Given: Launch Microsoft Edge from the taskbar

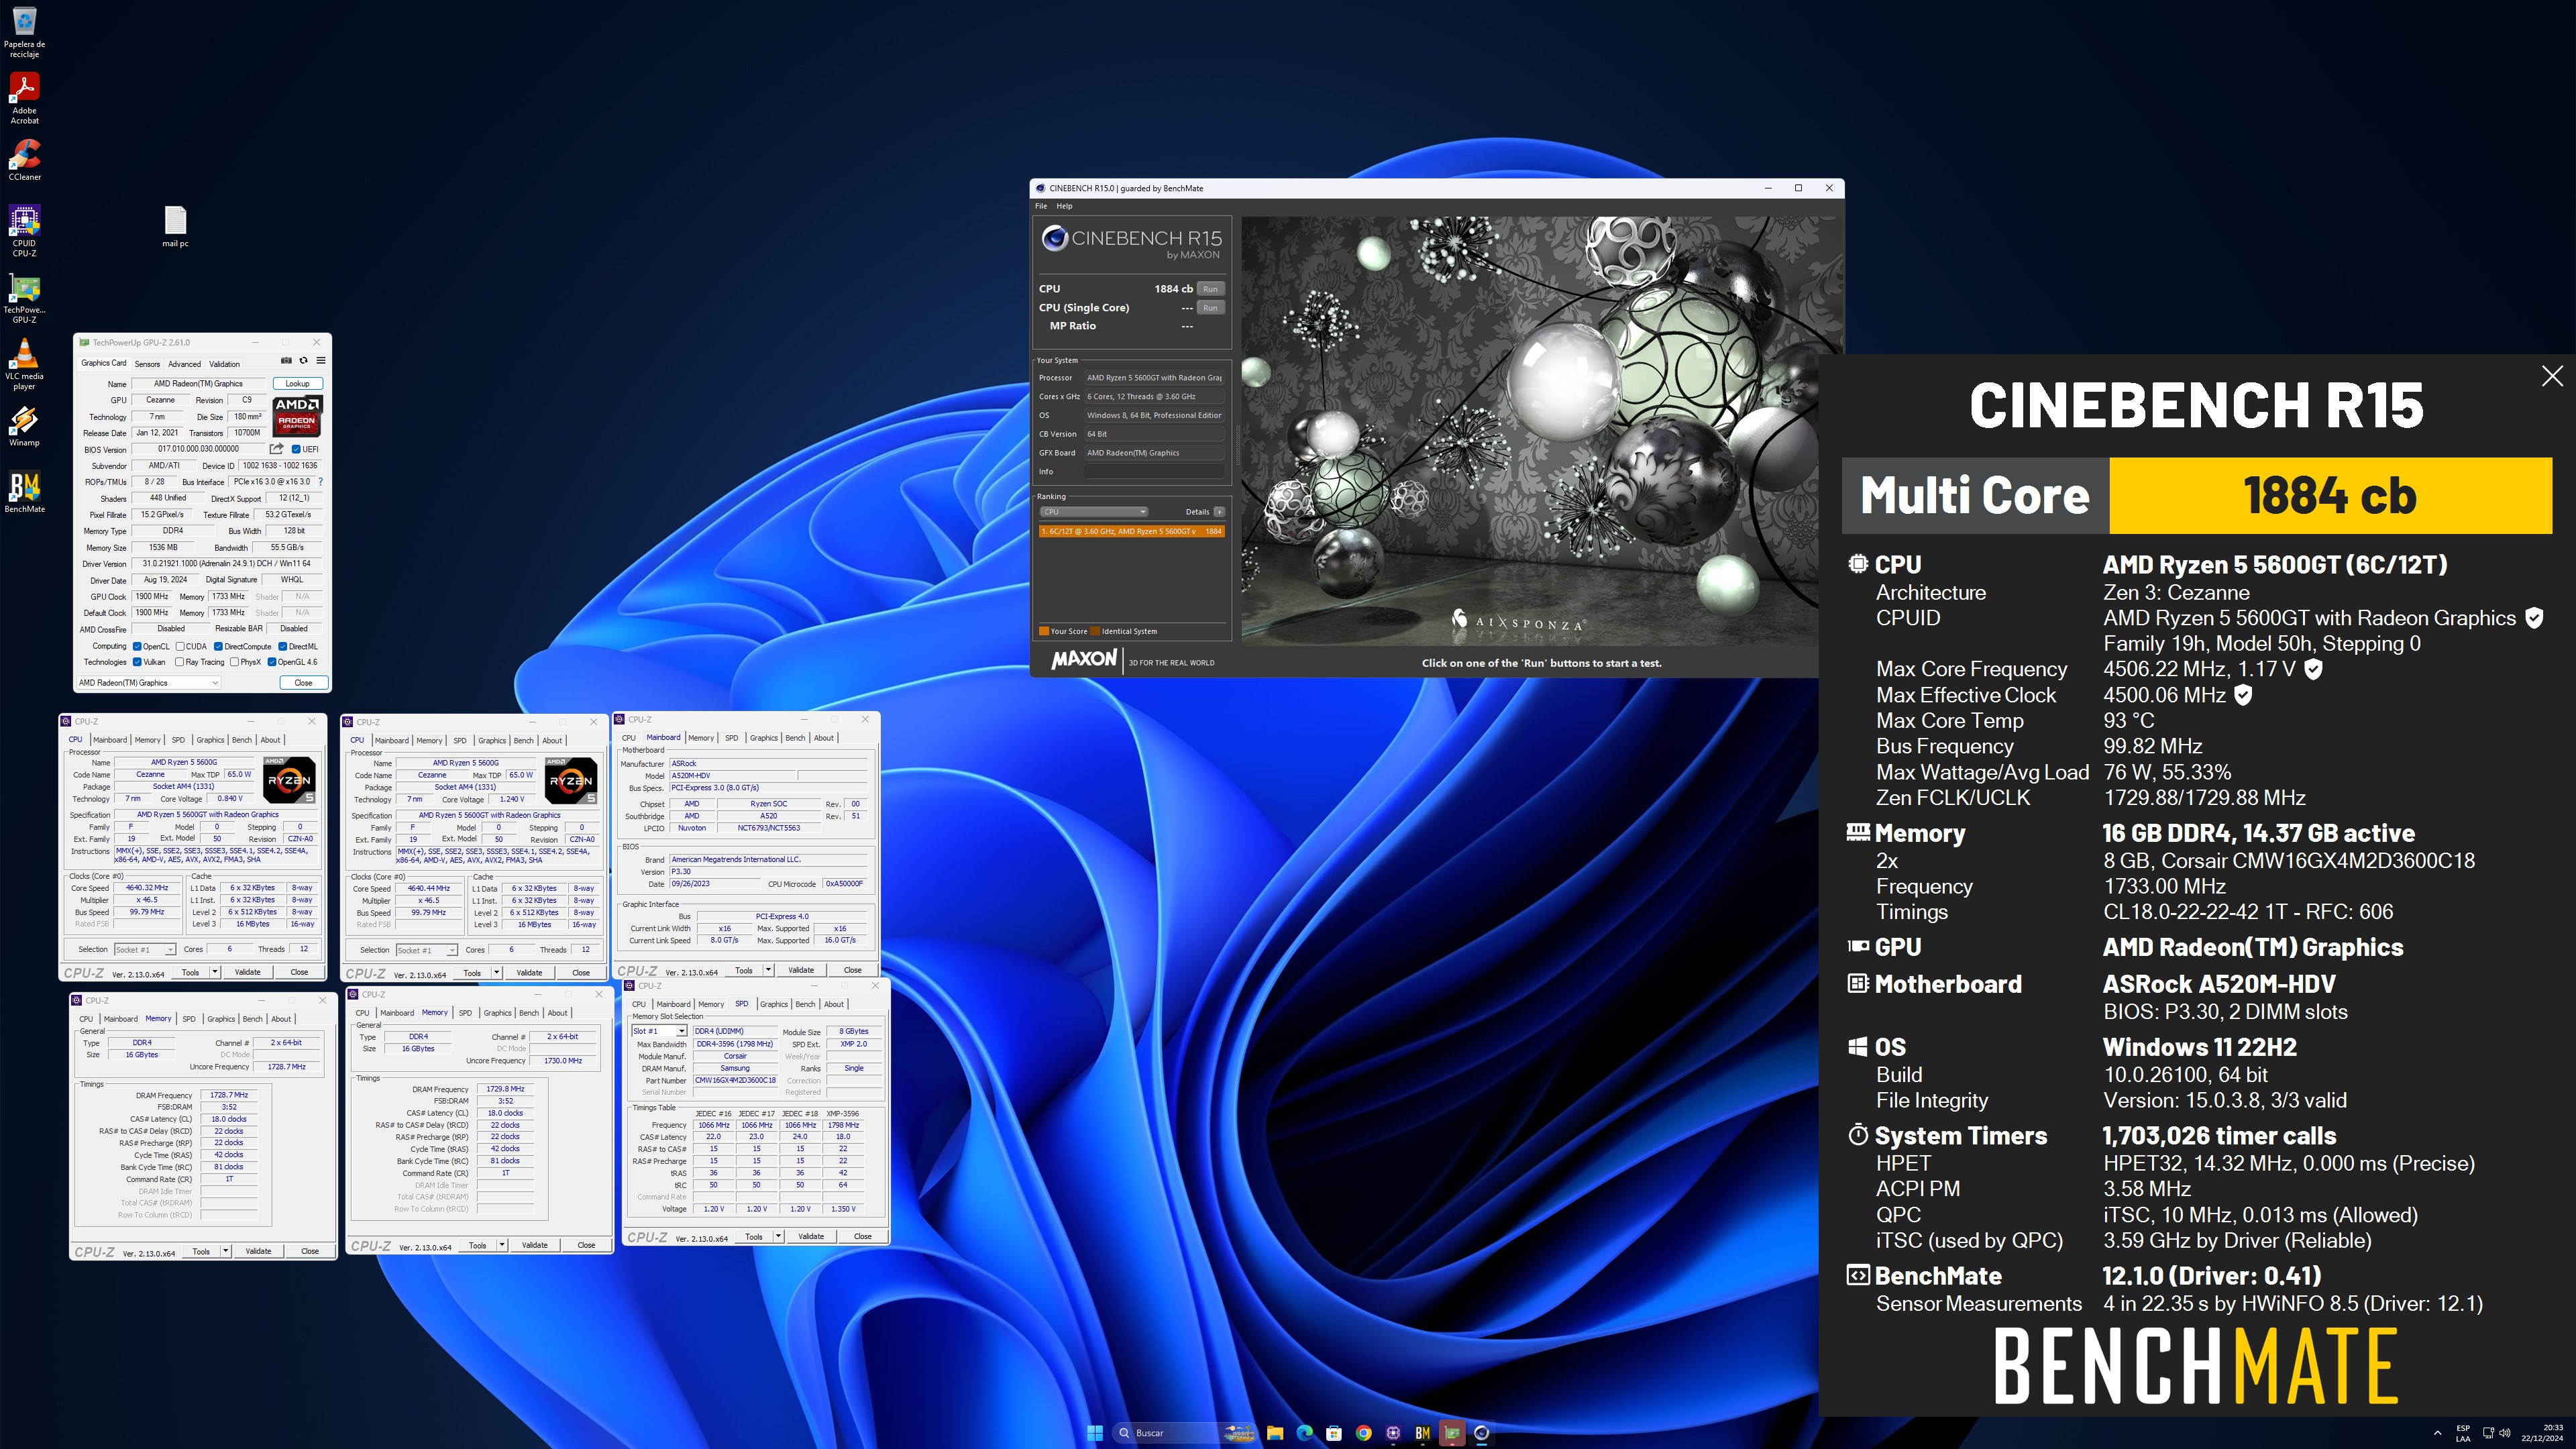Looking at the screenshot, I should 1304,1433.
